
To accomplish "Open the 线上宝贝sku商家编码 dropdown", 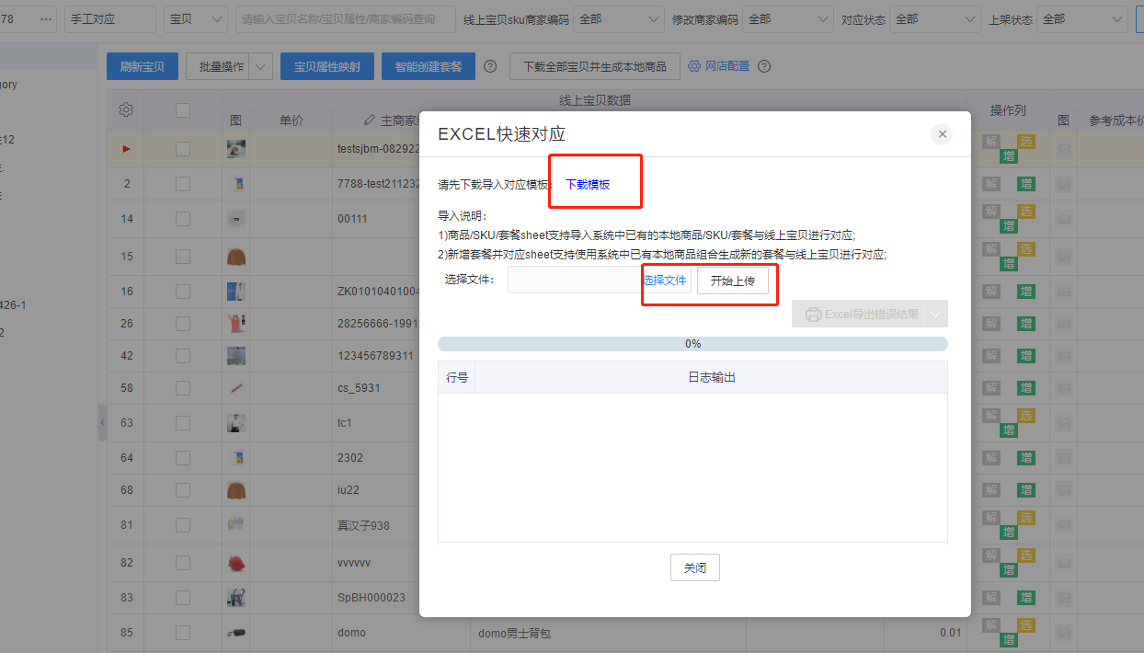I will coord(618,18).
